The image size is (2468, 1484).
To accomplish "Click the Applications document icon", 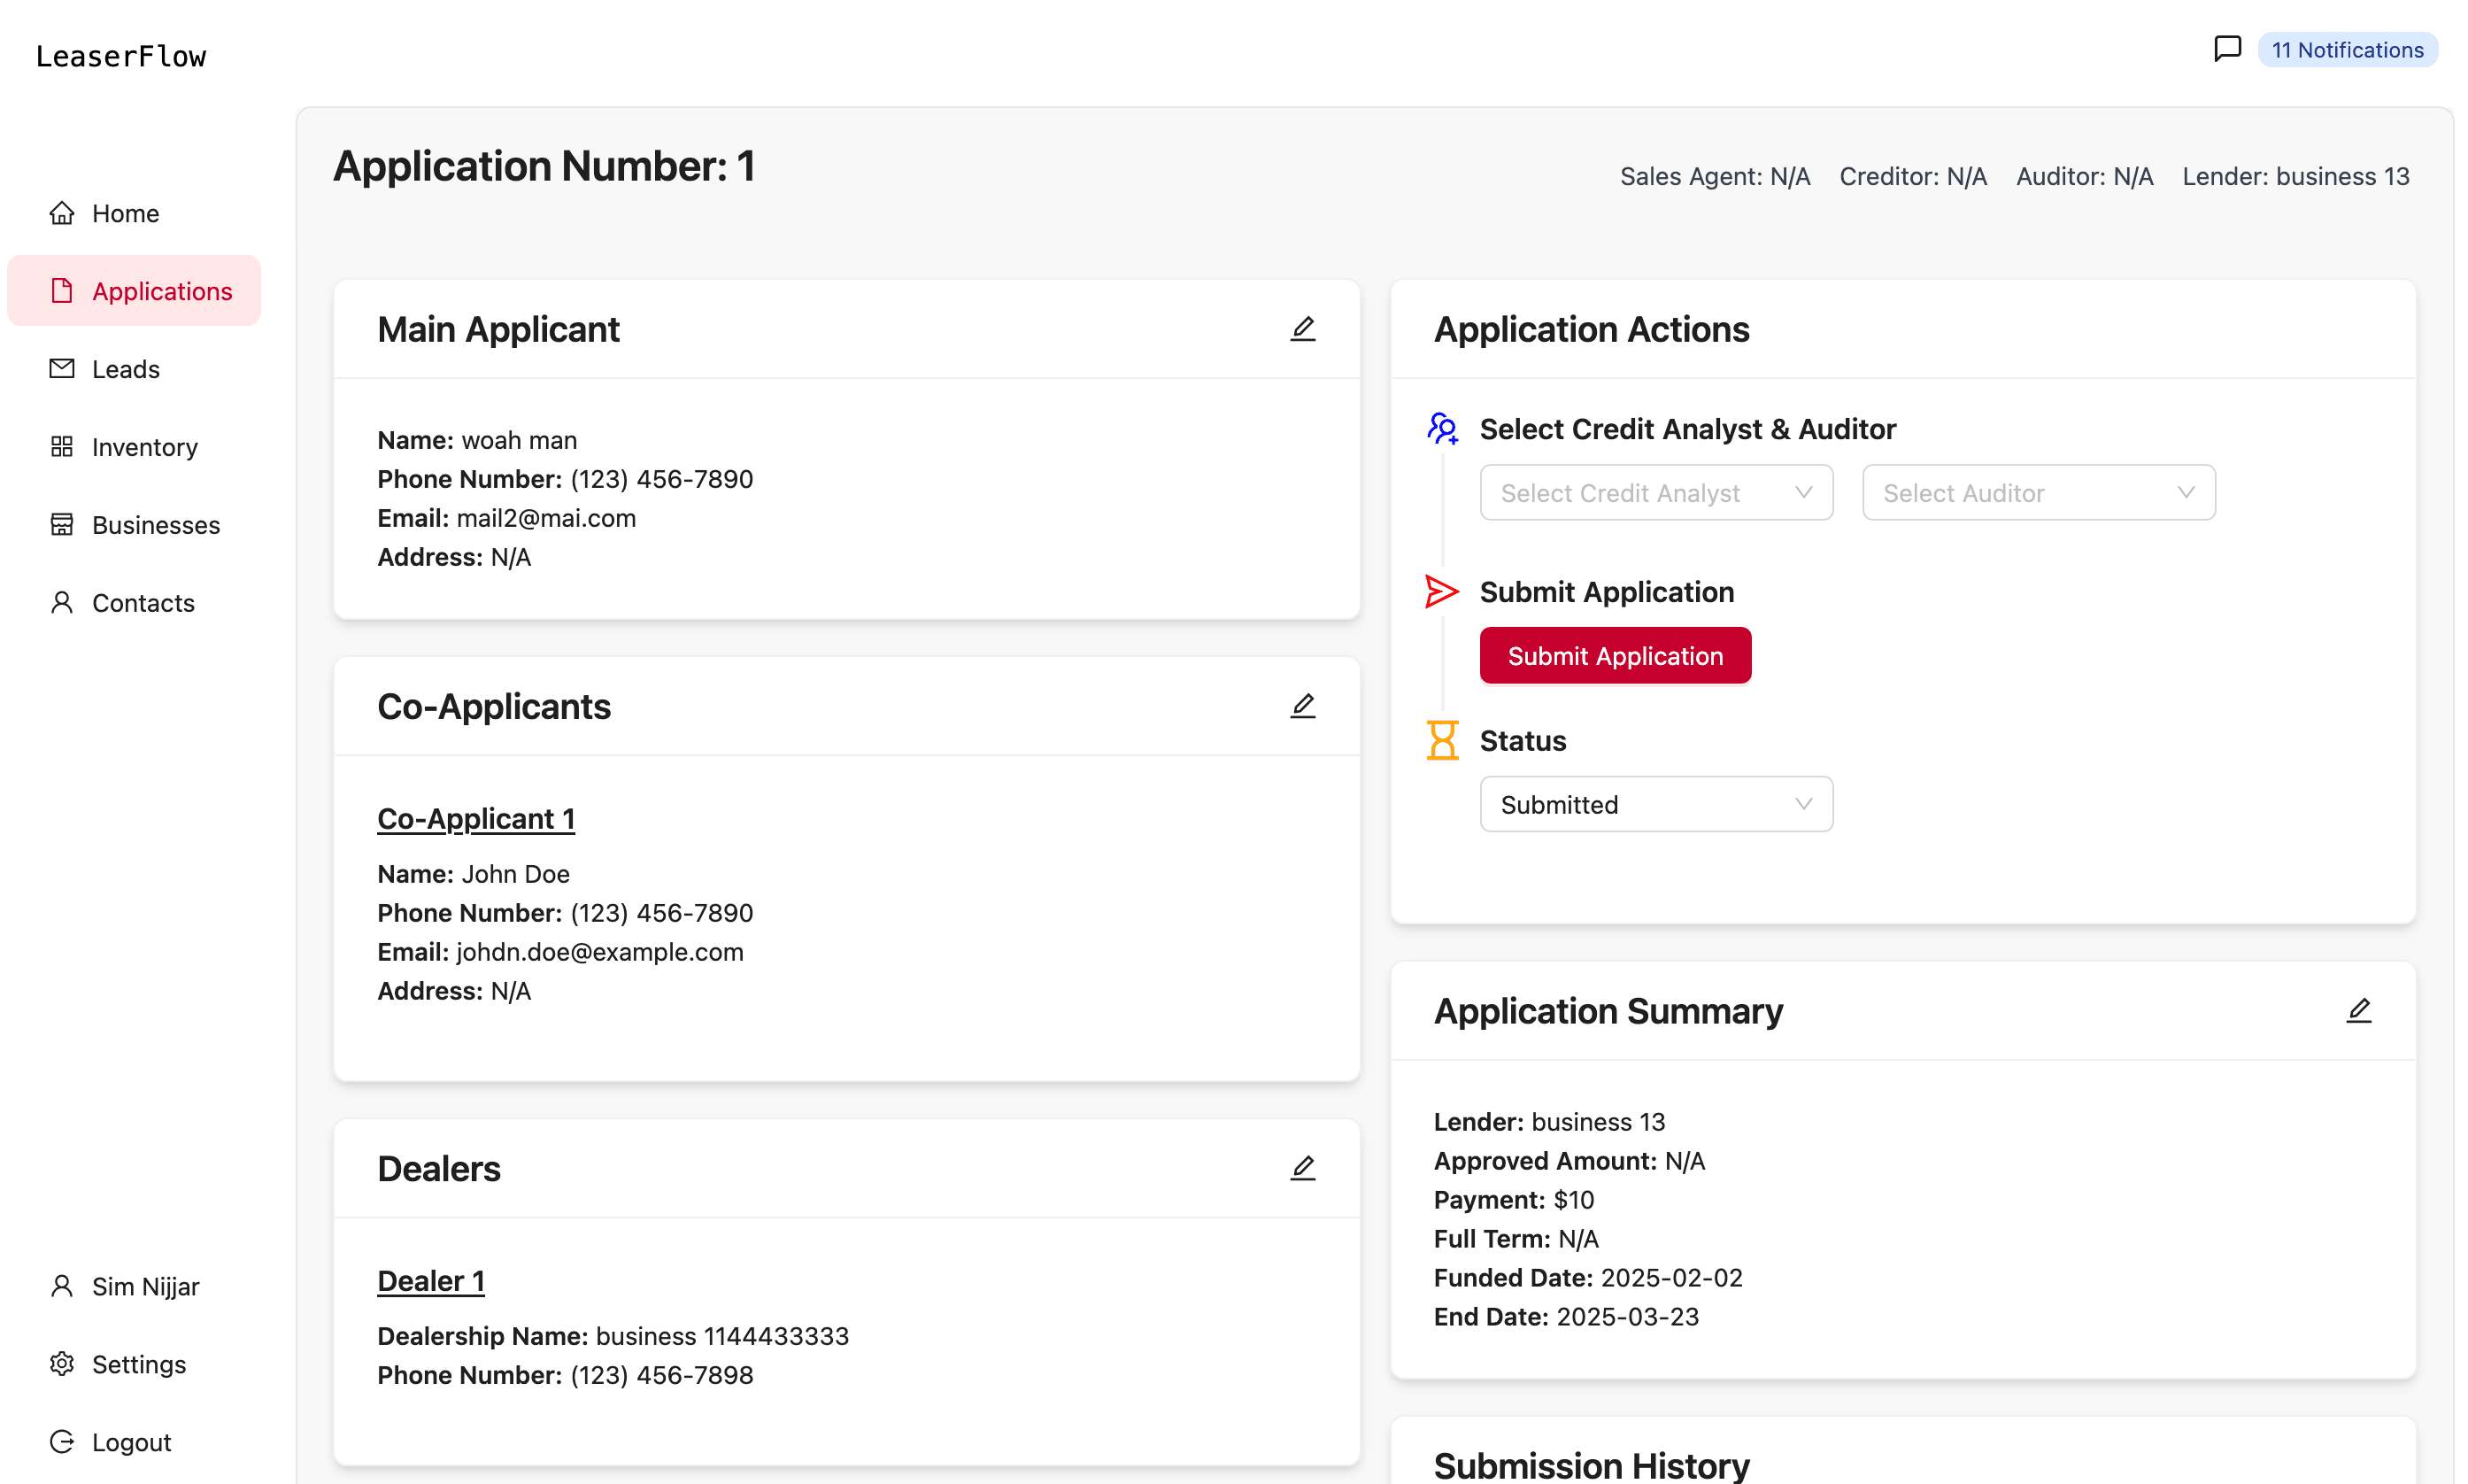I will (x=62, y=291).
